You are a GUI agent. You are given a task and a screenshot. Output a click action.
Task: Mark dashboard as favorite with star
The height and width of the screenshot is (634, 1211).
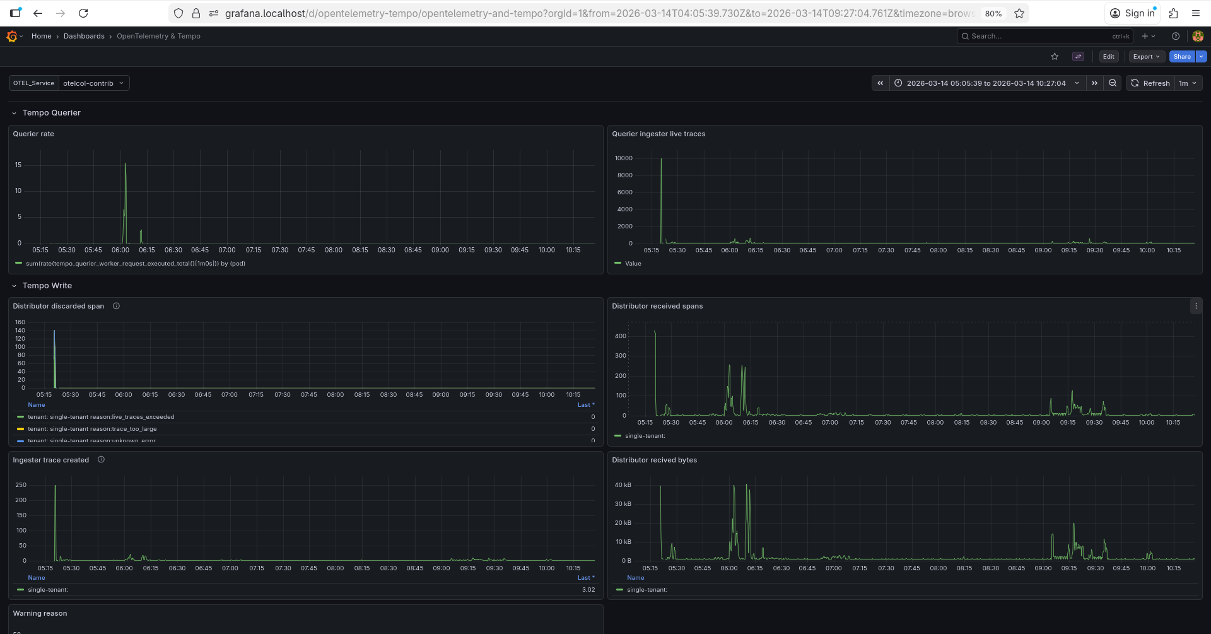coord(1055,57)
